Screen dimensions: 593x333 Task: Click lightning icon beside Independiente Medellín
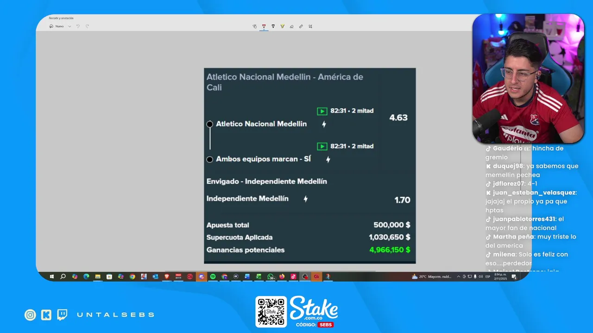pos(305,199)
